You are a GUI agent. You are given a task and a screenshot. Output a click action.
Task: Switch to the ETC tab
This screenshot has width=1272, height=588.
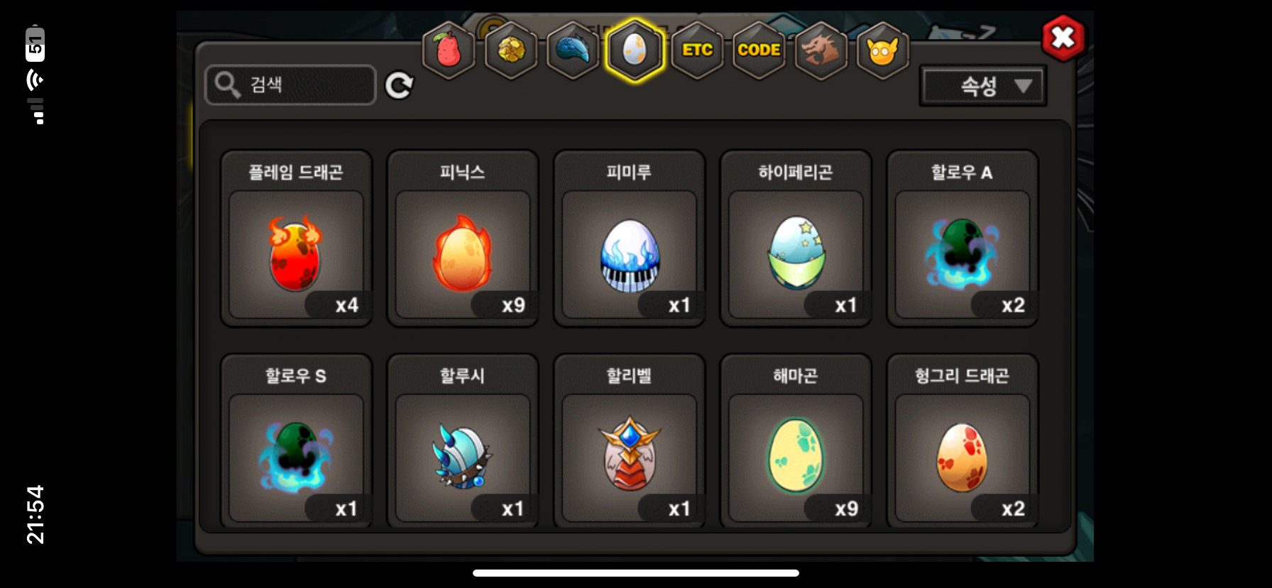(697, 50)
